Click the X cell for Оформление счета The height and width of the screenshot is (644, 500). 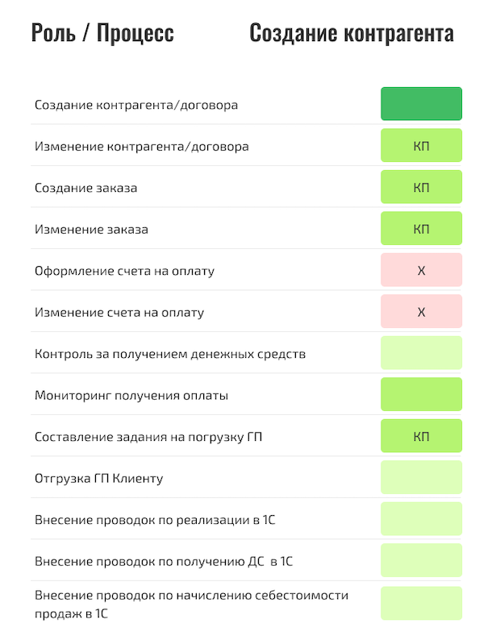point(421,270)
